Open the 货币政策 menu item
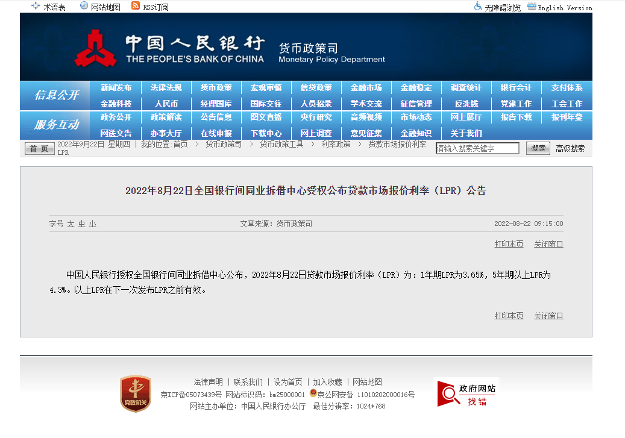Viewport: 625px width, 438px height. coord(216,88)
